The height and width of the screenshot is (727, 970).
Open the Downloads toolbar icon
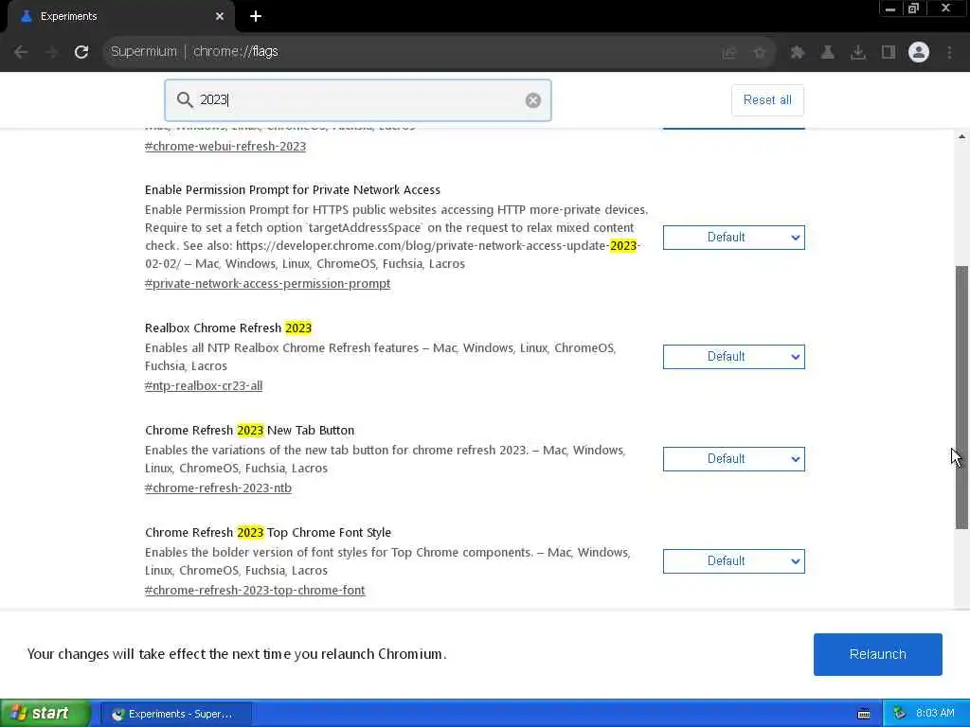[858, 53]
